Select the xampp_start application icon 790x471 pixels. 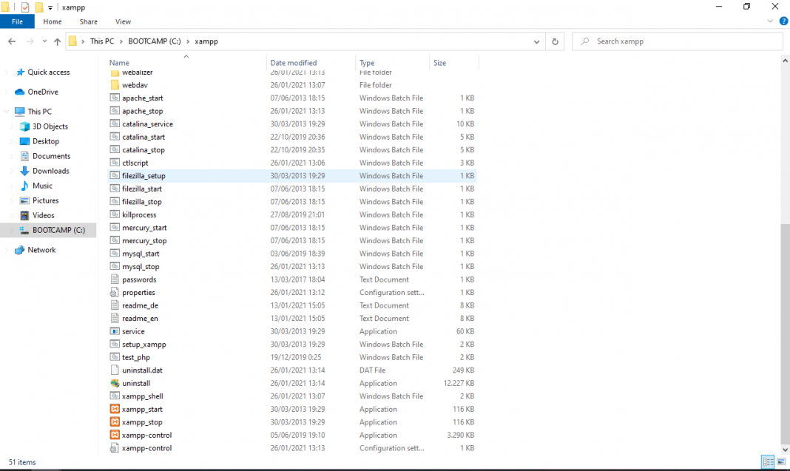115,409
